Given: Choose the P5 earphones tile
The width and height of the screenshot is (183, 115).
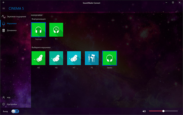Looking at the screenshot, I should 92,58.
